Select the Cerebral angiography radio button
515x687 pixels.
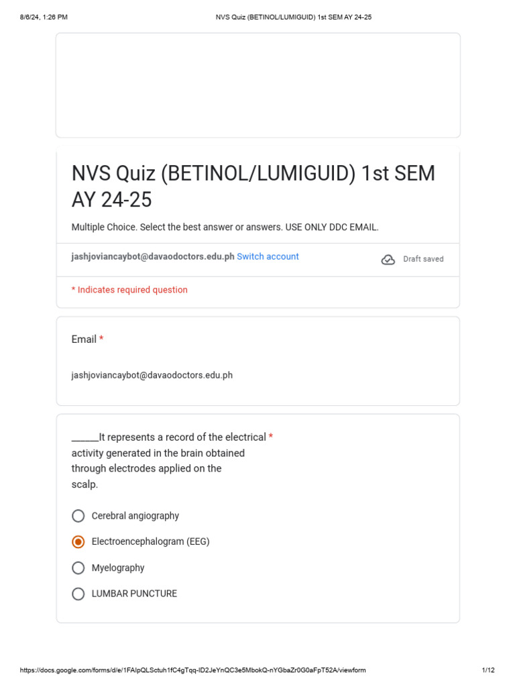coord(78,516)
